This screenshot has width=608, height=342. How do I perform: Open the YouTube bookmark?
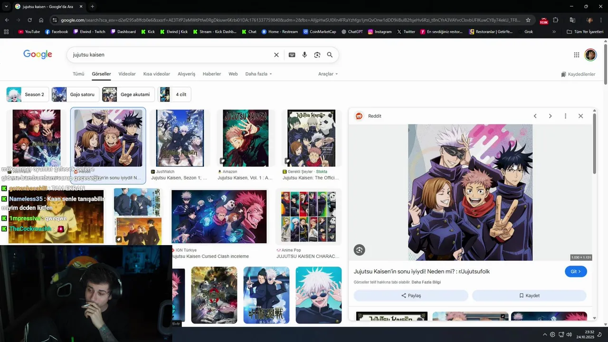(29, 32)
